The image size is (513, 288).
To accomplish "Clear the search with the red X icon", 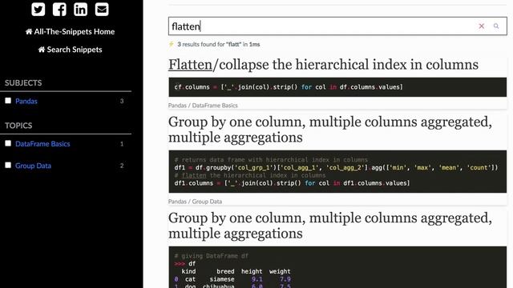I will coord(481,26).
